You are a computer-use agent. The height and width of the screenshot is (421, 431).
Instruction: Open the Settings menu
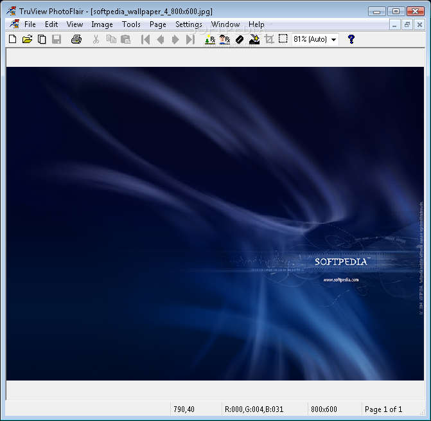[x=189, y=24]
